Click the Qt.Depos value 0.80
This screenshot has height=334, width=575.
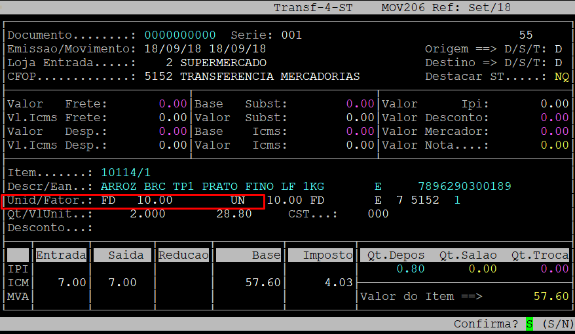click(410, 269)
